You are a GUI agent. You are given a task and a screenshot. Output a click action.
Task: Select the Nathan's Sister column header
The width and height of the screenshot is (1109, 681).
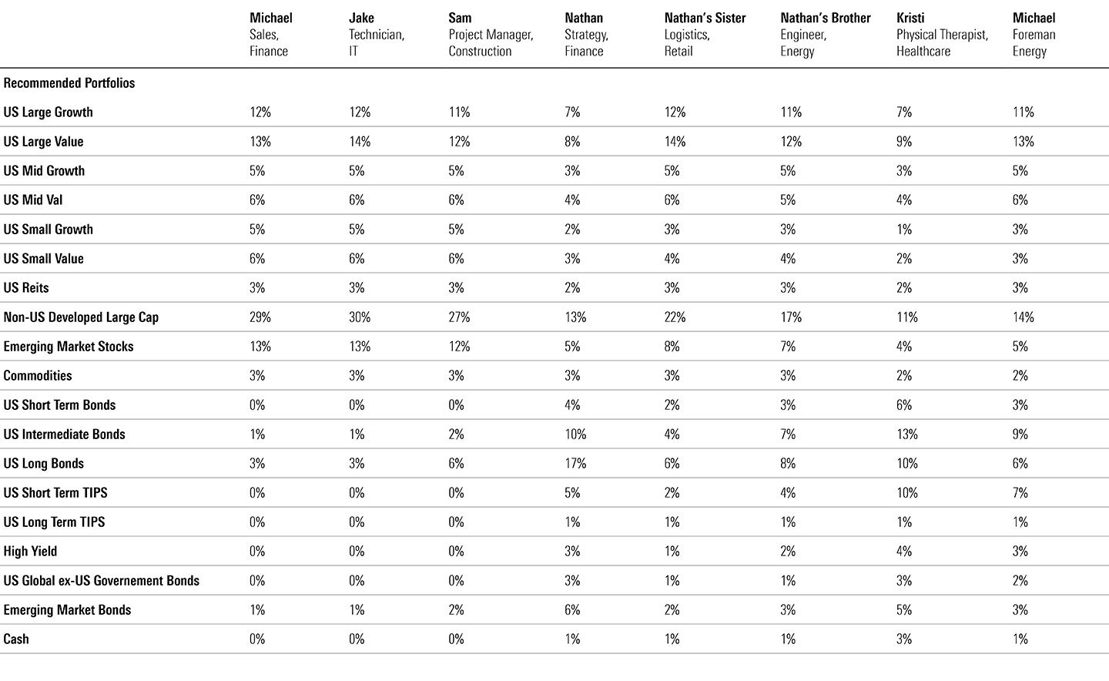click(x=705, y=35)
